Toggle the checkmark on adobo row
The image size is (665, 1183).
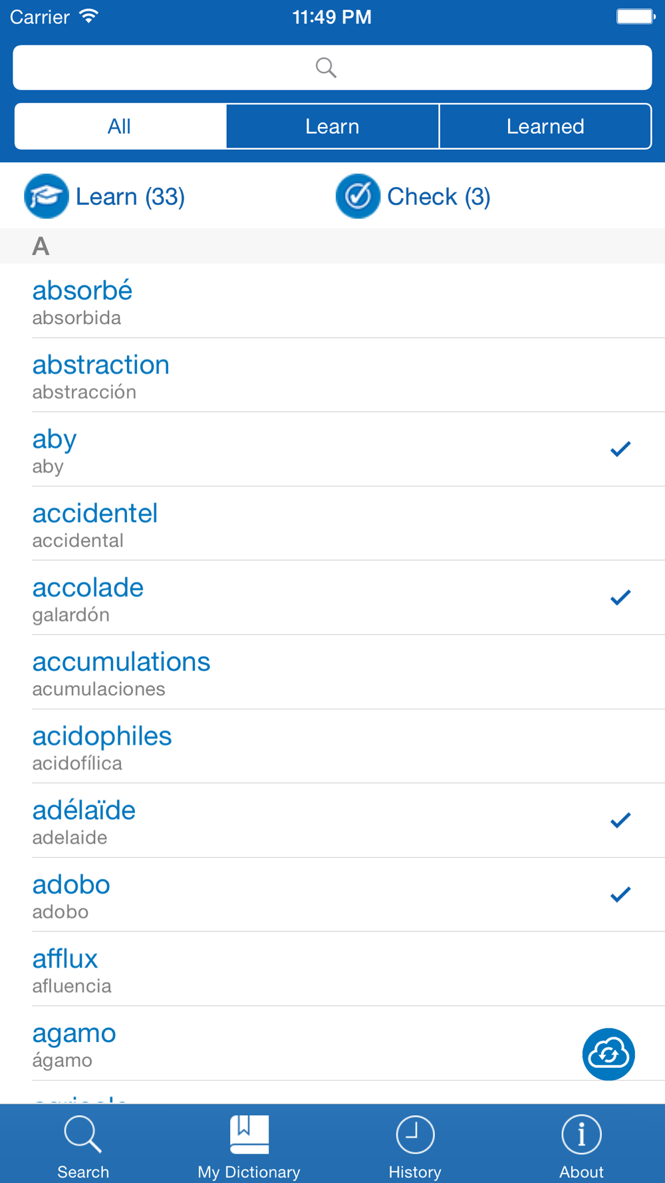pyautogui.click(x=620, y=894)
